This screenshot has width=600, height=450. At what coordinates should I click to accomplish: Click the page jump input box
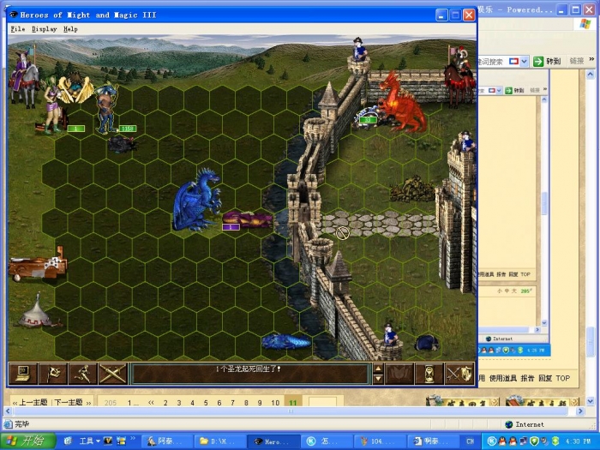tap(322, 402)
